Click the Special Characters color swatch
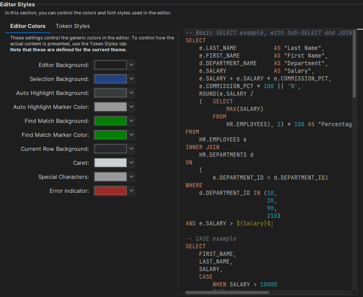 click(110, 177)
